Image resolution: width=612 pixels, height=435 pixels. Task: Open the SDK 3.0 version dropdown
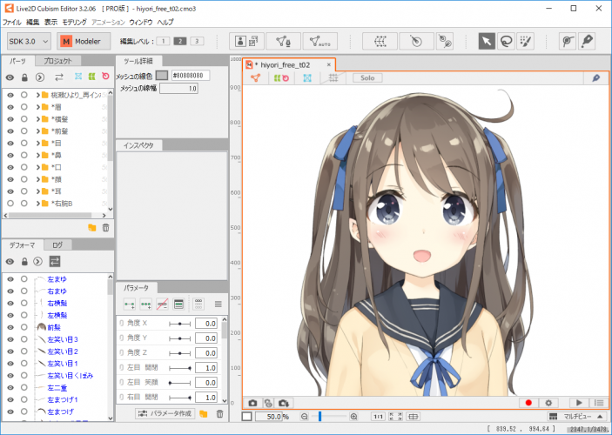point(29,41)
